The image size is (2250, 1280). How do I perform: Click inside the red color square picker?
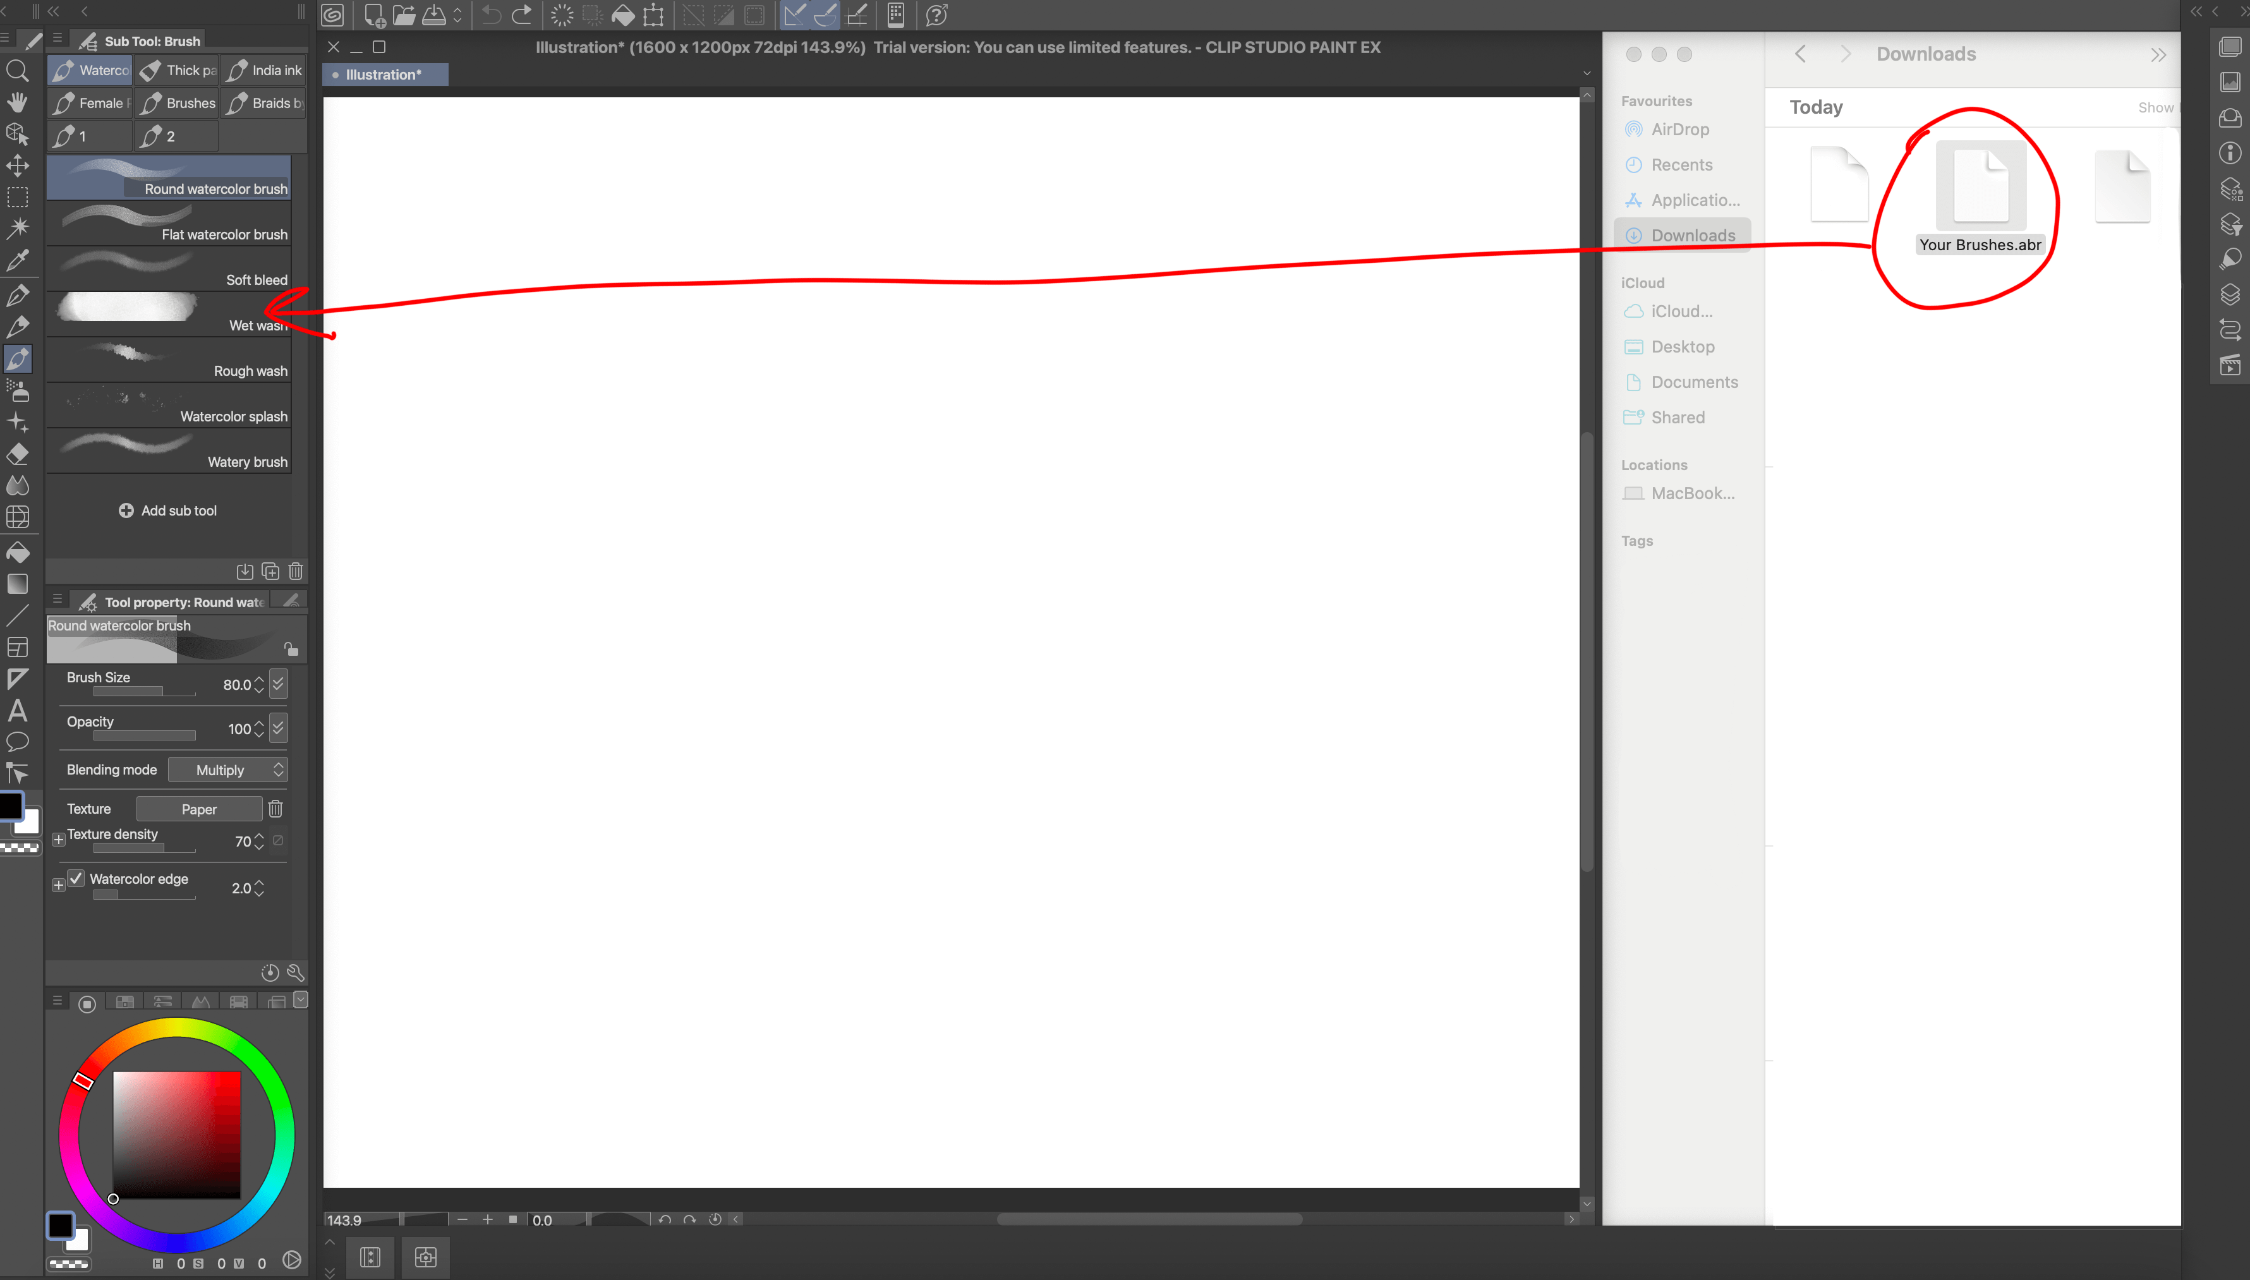tap(177, 1134)
